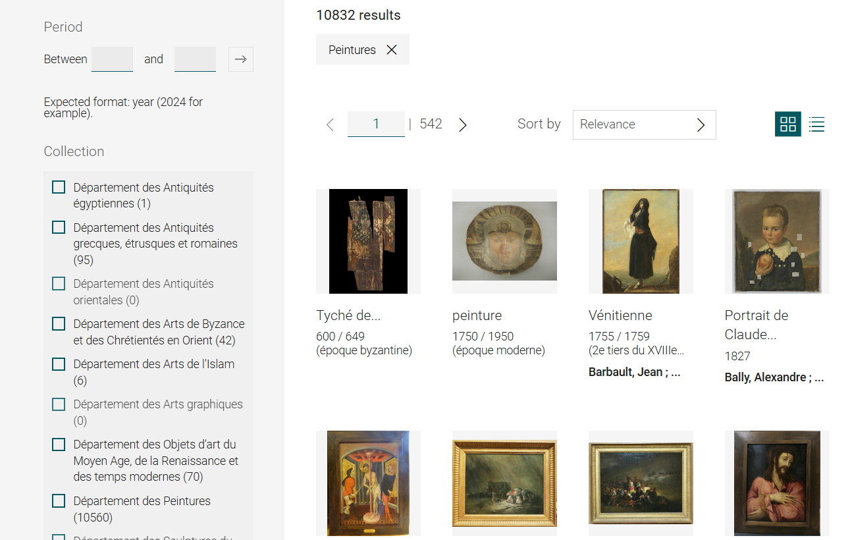Click the period start year field
Viewport: 850px width, 540px height.
(x=112, y=59)
